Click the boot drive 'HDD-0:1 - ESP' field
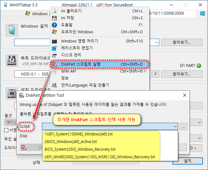Viewport: 208px width, 170px height. click(32, 74)
